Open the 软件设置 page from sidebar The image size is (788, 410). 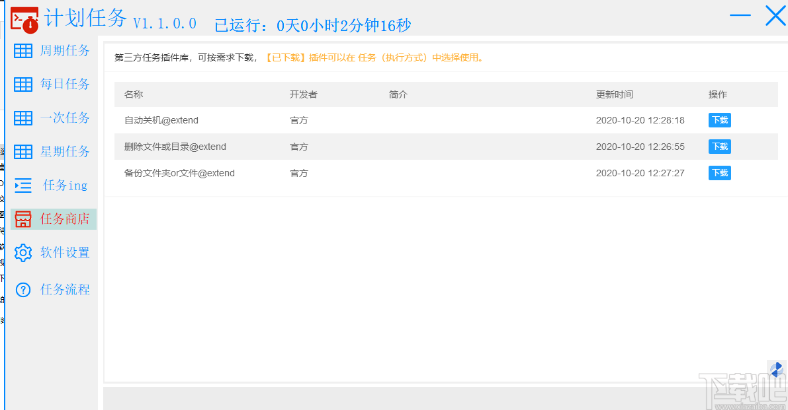66,252
